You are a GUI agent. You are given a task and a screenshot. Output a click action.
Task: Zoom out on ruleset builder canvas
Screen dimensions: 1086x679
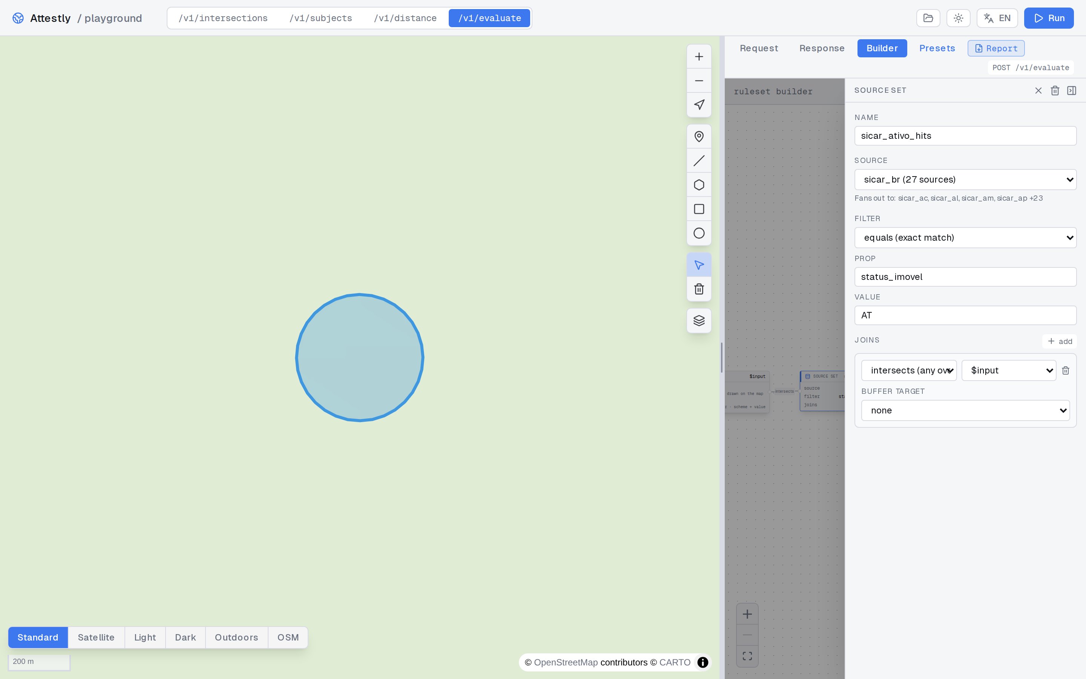tap(747, 635)
